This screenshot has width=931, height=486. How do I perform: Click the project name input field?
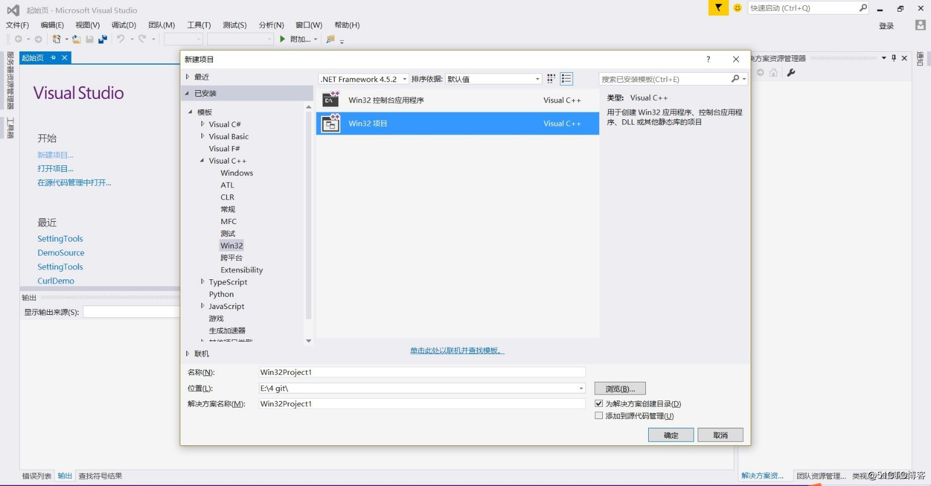click(x=422, y=372)
